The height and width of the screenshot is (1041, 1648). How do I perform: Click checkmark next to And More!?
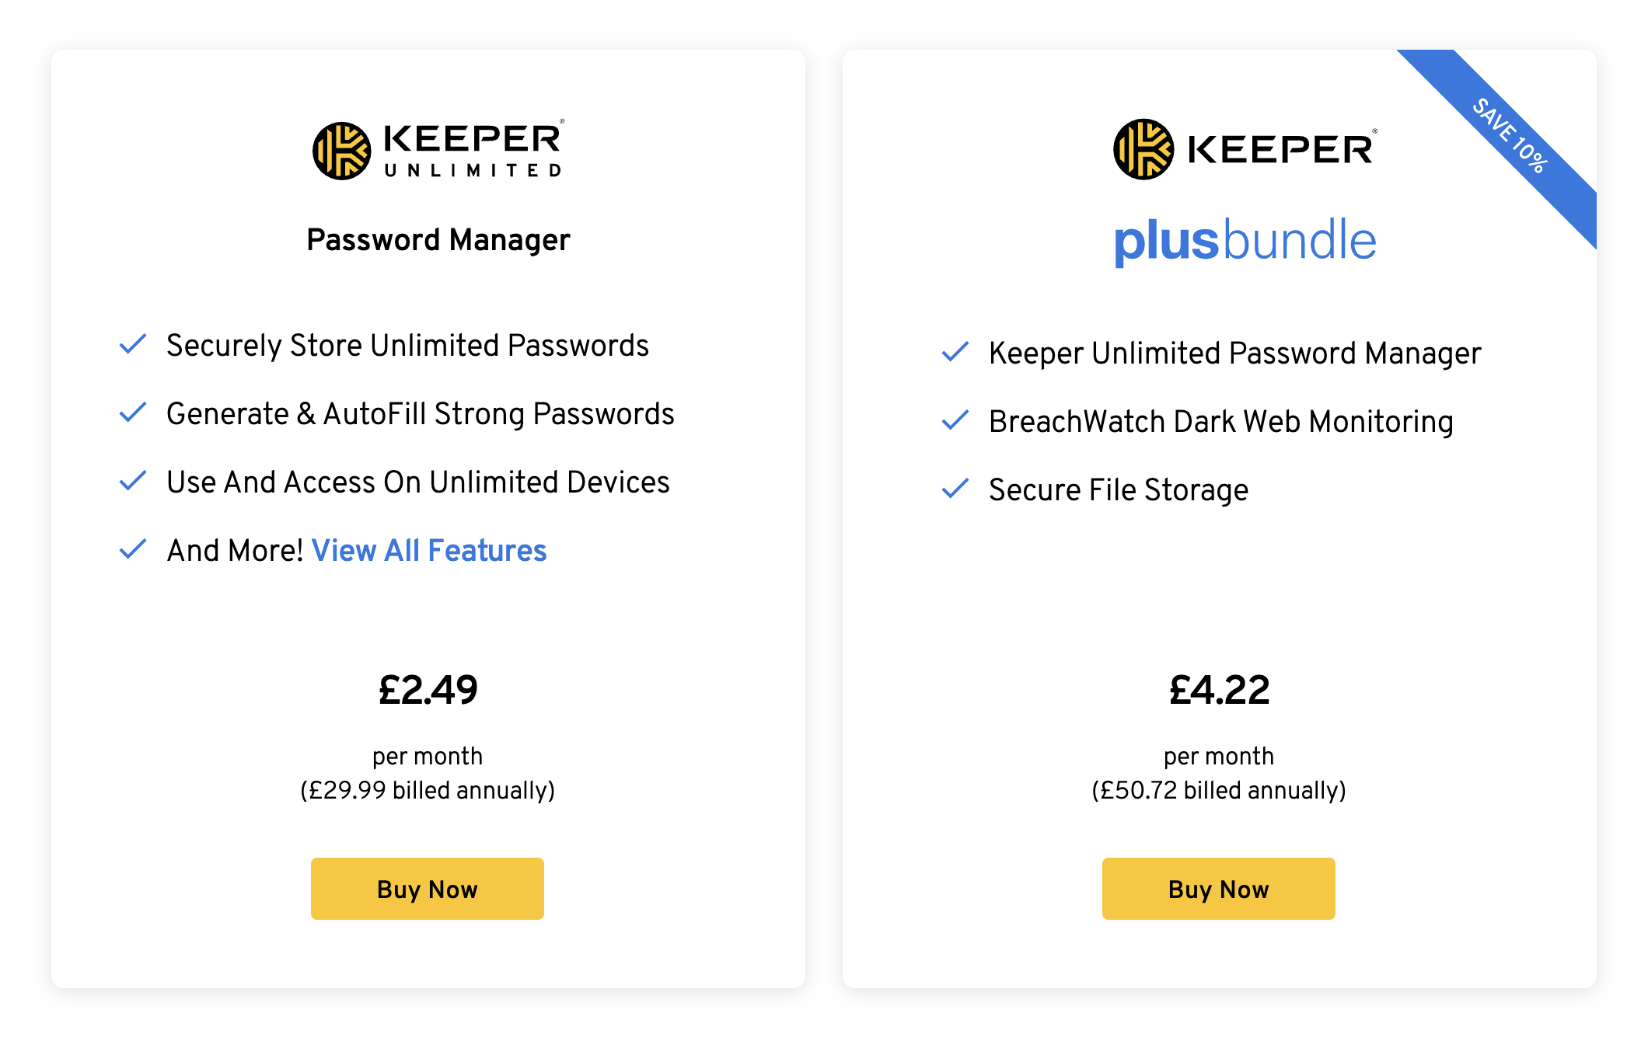pos(133,549)
